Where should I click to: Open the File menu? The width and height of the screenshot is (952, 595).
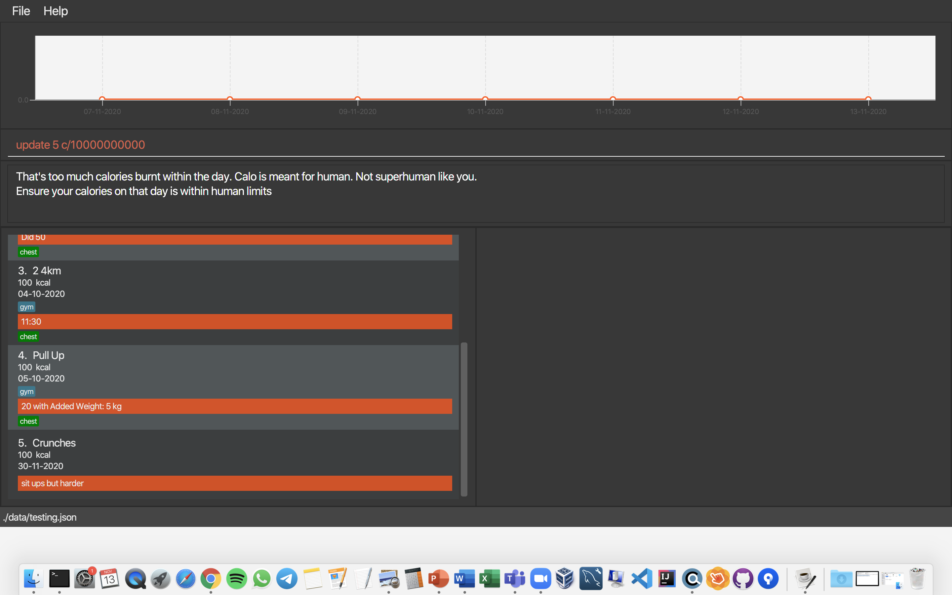(21, 11)
